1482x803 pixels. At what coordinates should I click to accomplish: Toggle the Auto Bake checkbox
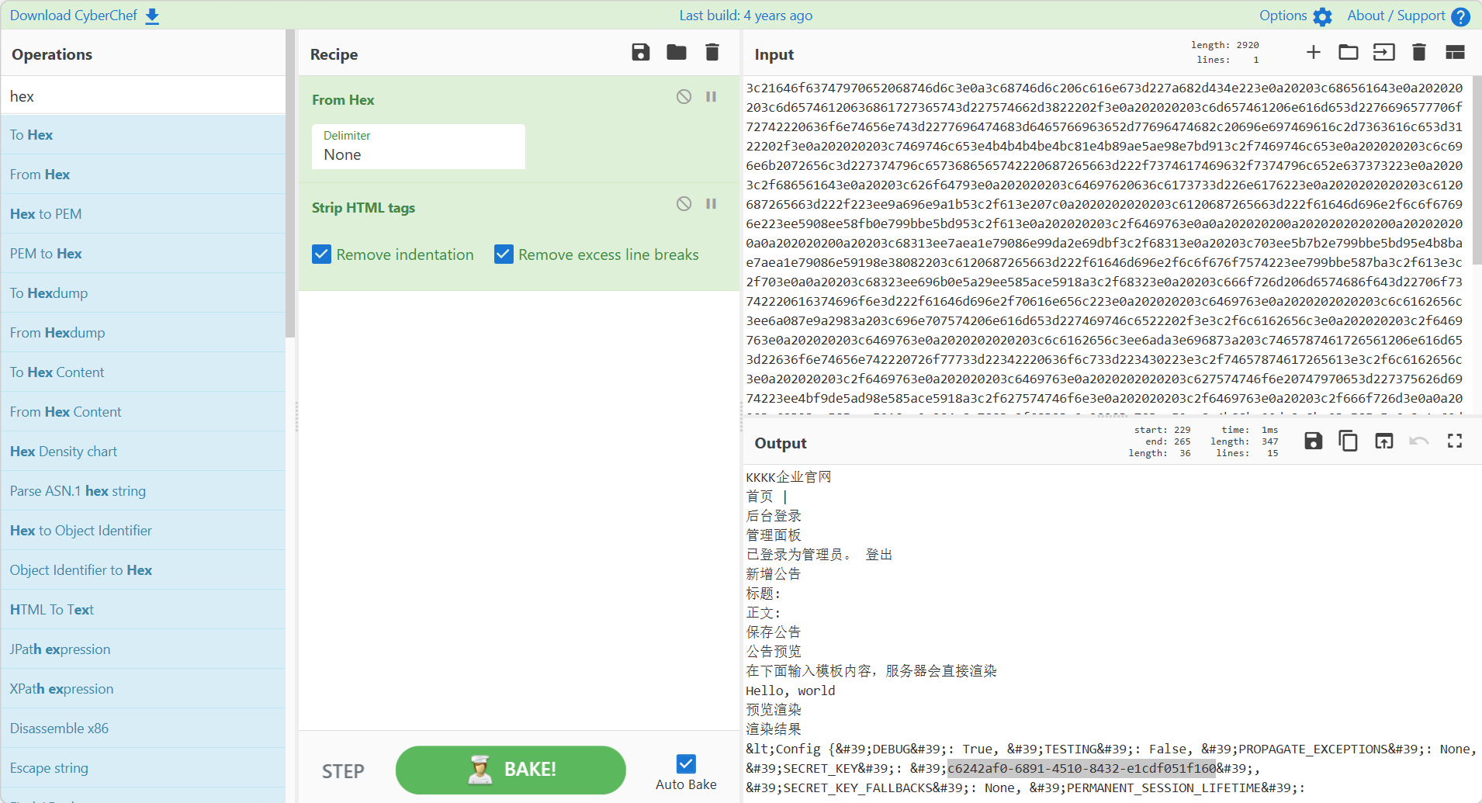coord(686,764)
